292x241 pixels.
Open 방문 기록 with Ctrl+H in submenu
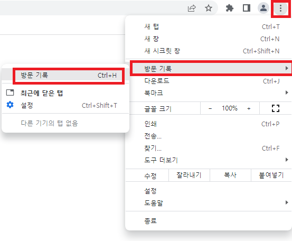[69, 76]
